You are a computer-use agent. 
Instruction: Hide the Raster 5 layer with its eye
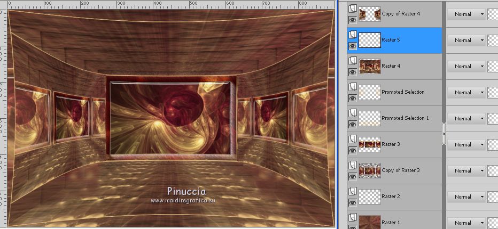[x=352, y=46]
